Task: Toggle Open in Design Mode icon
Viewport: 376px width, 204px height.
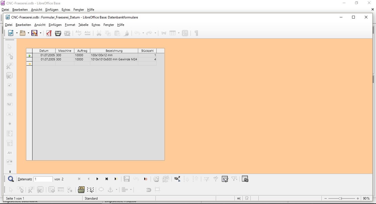Action: pyautogui.click(x=81, y=190)
